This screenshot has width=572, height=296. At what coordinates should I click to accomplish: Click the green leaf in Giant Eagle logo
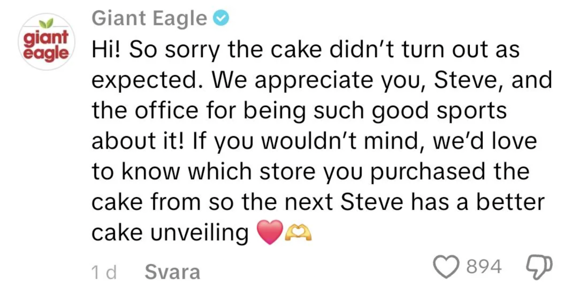tap(46, 24)
